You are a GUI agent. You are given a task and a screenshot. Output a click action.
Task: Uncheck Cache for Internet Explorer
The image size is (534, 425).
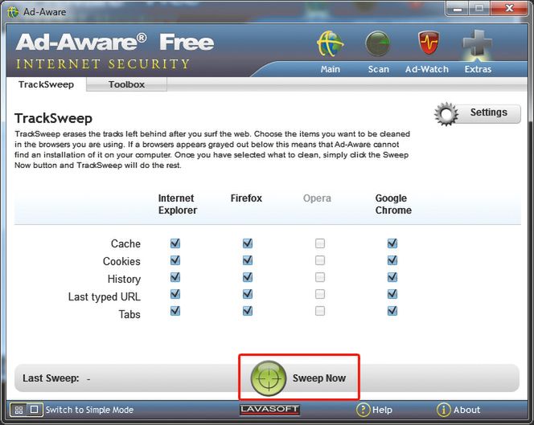[x=175, y=243]
